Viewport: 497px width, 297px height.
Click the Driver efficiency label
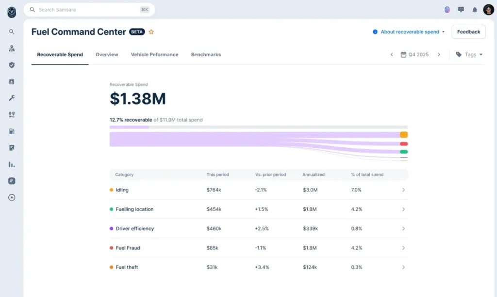(135, 228)
